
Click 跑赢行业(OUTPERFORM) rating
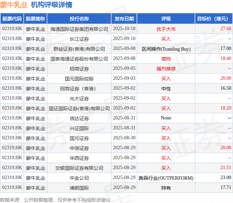(x=166, y=178)
